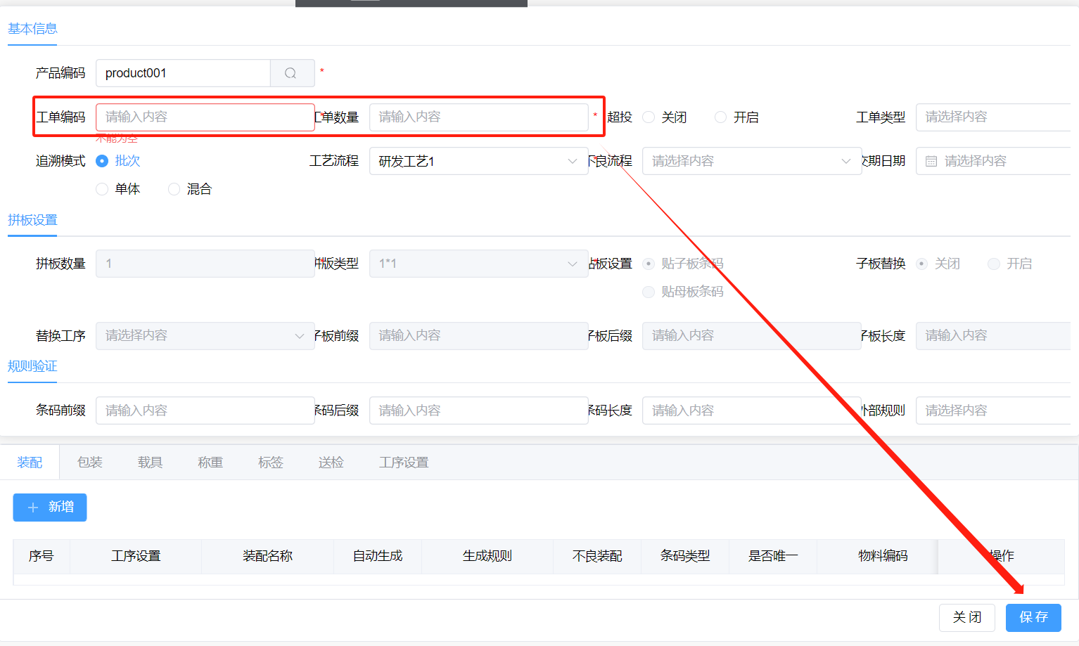Open 工艺流程 dropdown showing 研发工艺1
Image resolution: width=1079 pixels, height=646 pixels.
pos(478,162)
